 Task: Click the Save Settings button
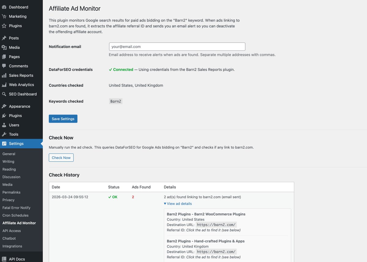coord(63,119)
